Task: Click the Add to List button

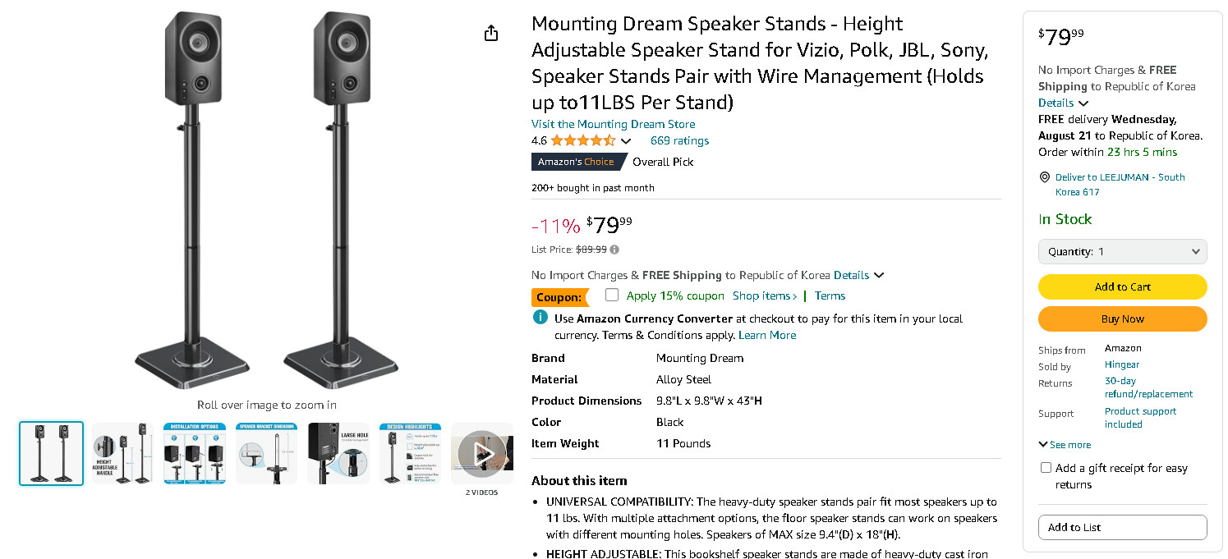Action: pyautogui.click(x=1122, y=527)
